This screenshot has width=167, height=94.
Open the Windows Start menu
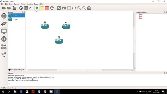coord(3,92)
